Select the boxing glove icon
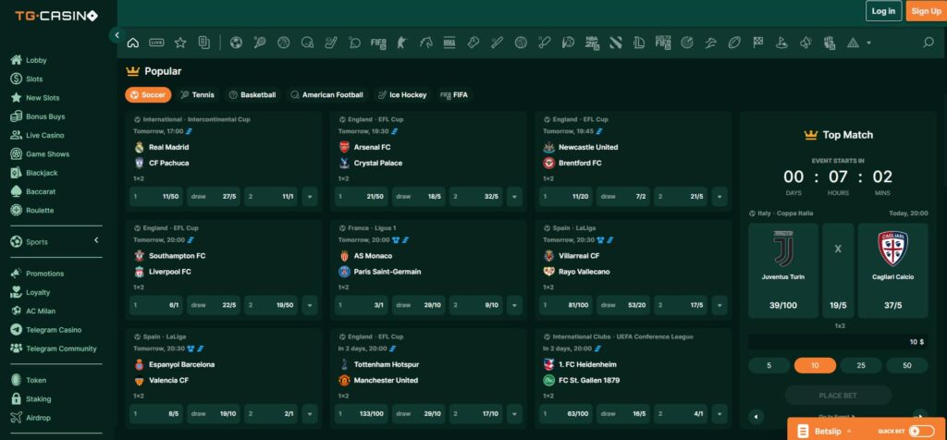The image size is (947, 440). point(473,43)
